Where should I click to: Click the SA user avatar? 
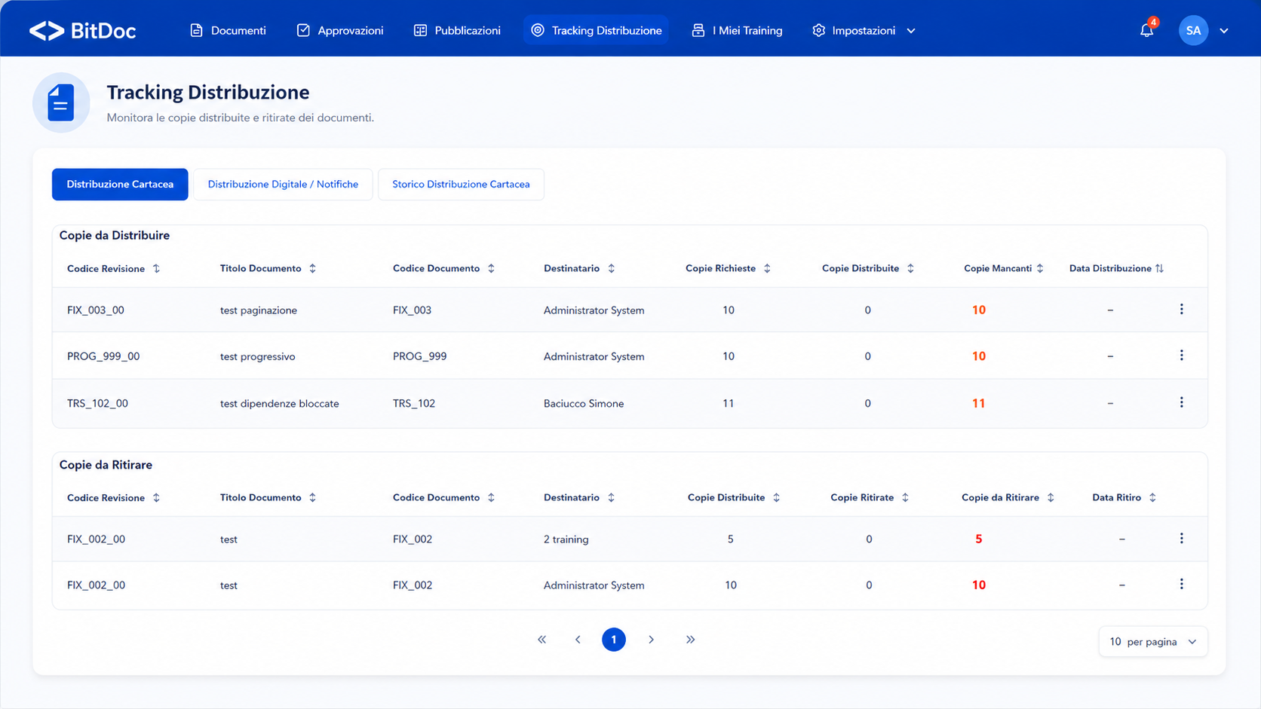click(1193, 31)
